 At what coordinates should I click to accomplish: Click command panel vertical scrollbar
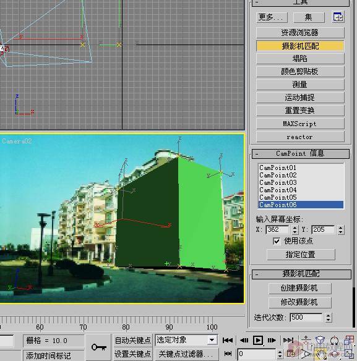354,307
